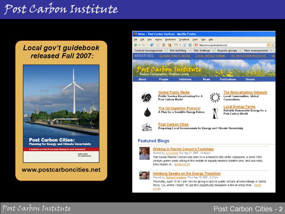Select the About site navigation tab
The image size is (285, 214).
142,79
